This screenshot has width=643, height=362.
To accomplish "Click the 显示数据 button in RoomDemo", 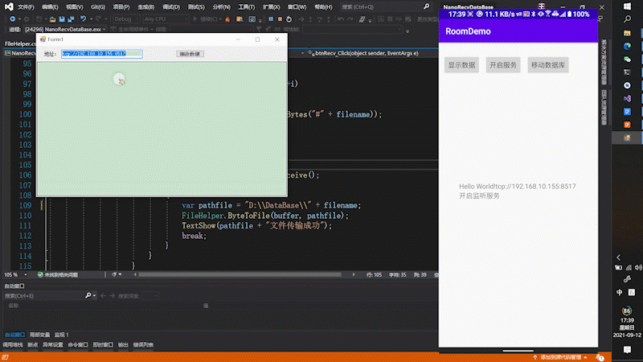I will click(x=462, y=65).
